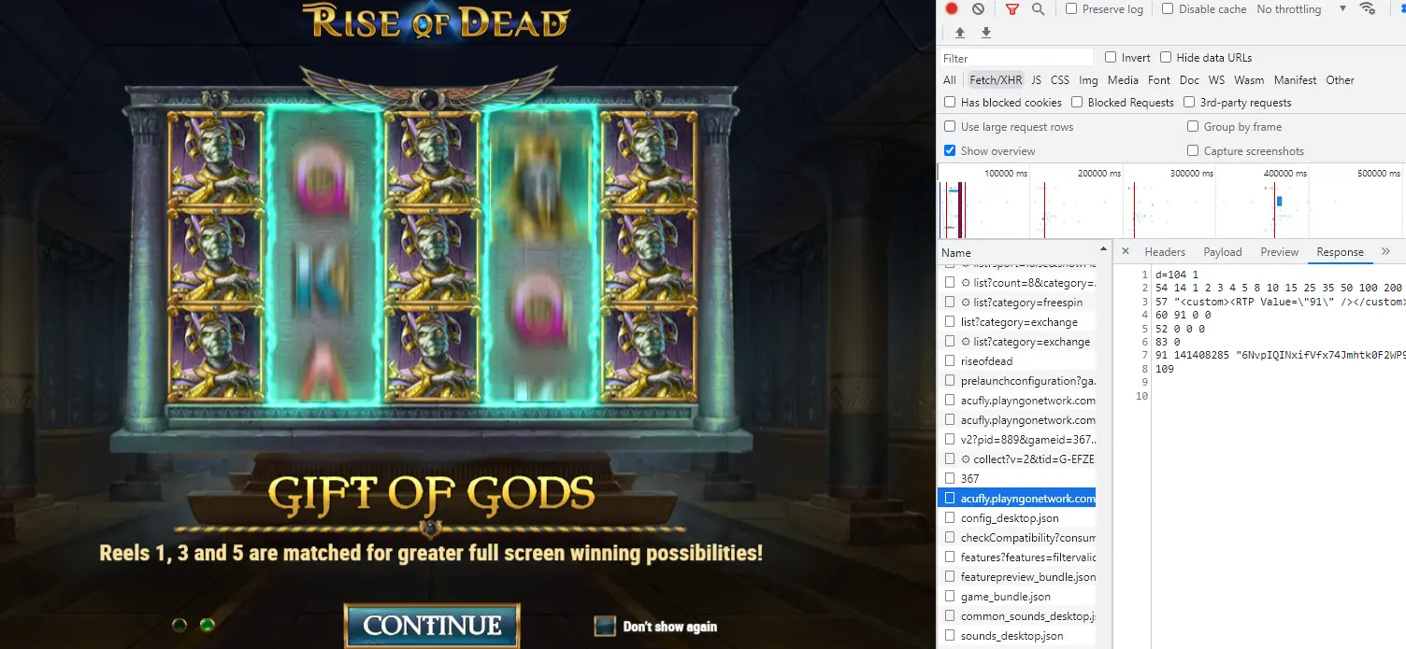
Task: Enable Capture screenshots
Action: click(1193, 150)
